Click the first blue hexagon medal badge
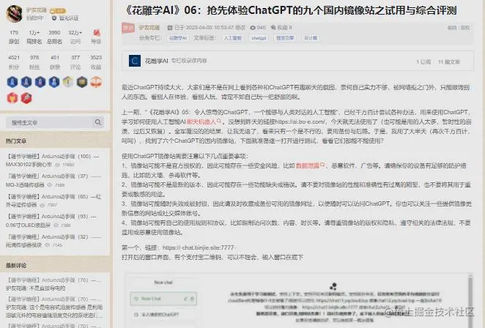This screenshot has width=485, height=328. [x=12, y=82]
